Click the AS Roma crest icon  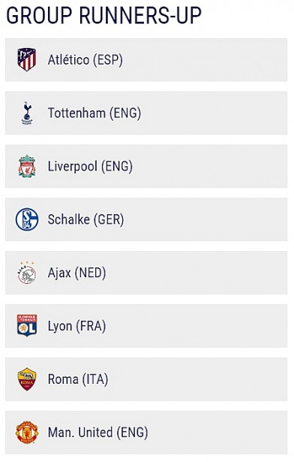pyautogui.click(x=27, y=379)
